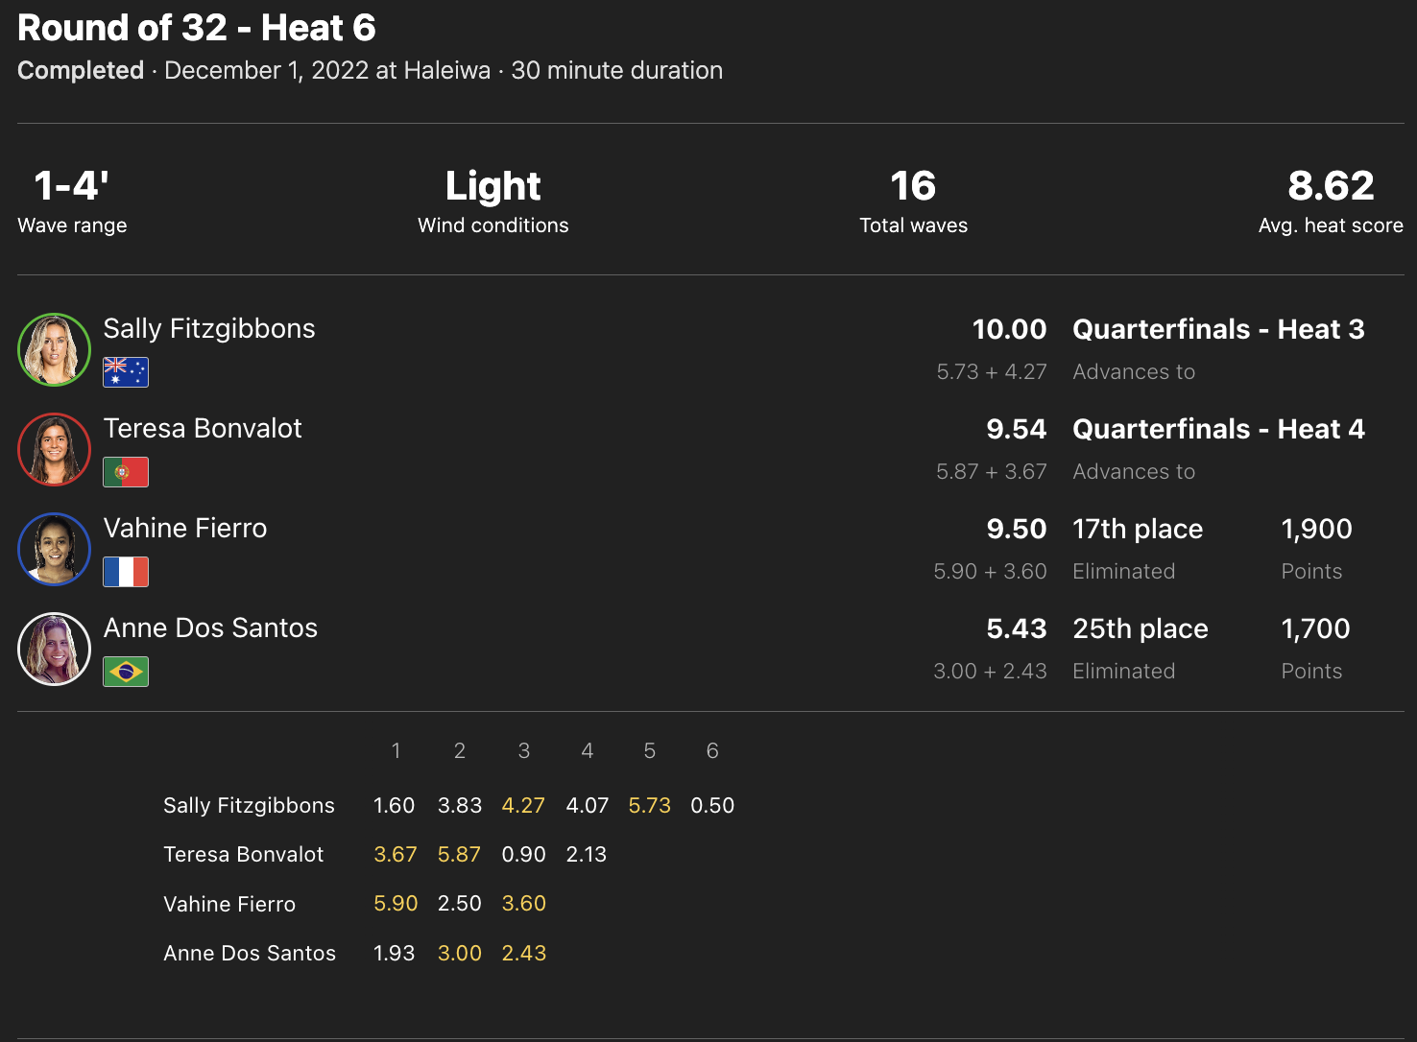Viewport: 1417px width, 1042px height.
Task: Click the French flag icon
Action: [x=126, y=572]
